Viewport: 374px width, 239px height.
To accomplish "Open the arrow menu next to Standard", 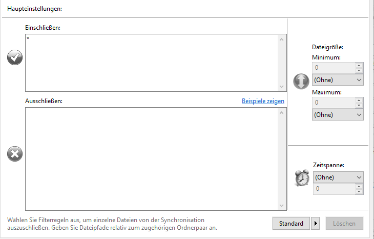I will click(315, 224).
